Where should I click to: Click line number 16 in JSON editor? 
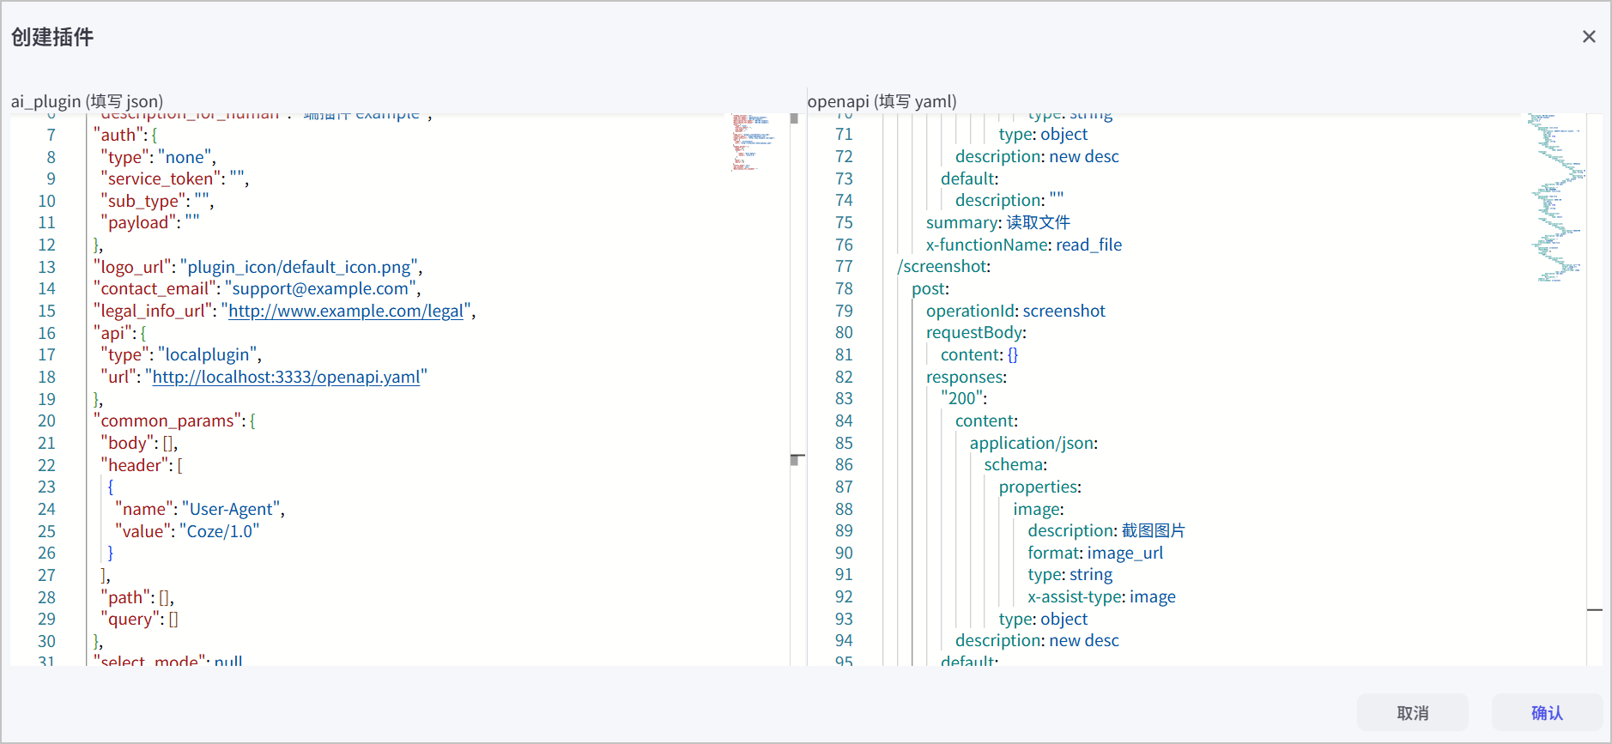click(46, 333)
